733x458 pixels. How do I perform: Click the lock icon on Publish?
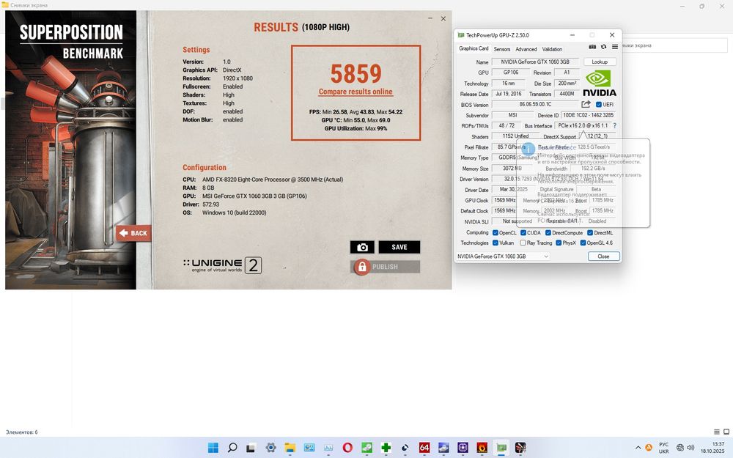[x=362, y=267]
